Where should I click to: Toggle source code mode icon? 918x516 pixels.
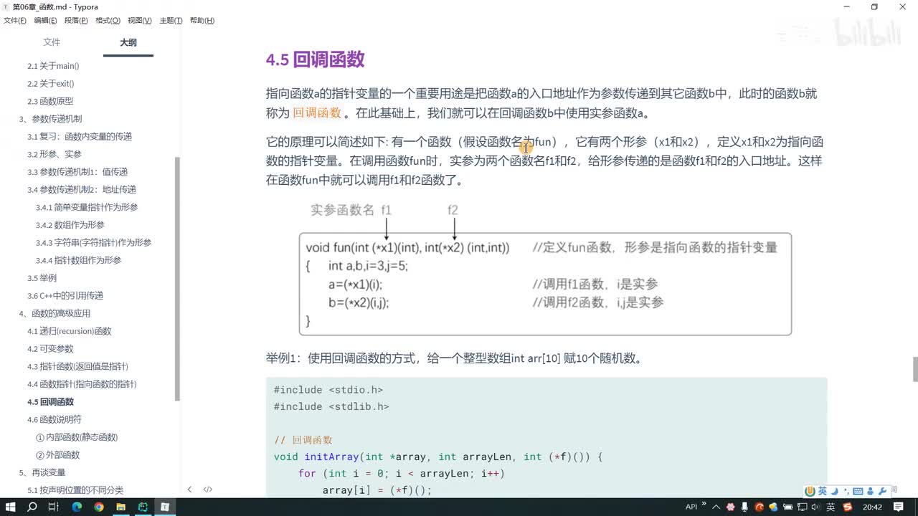pos(208,489)
